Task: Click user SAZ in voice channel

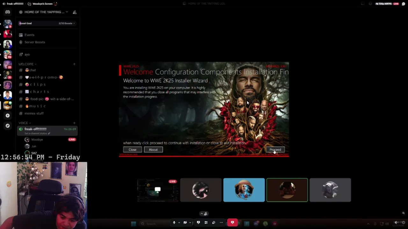Action: point(34,153)
